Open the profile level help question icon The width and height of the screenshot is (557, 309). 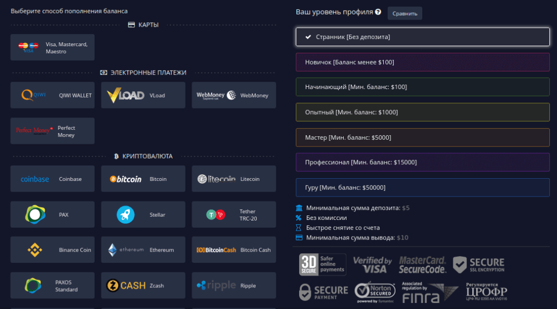pyautogui.click(x=378, y=12)
